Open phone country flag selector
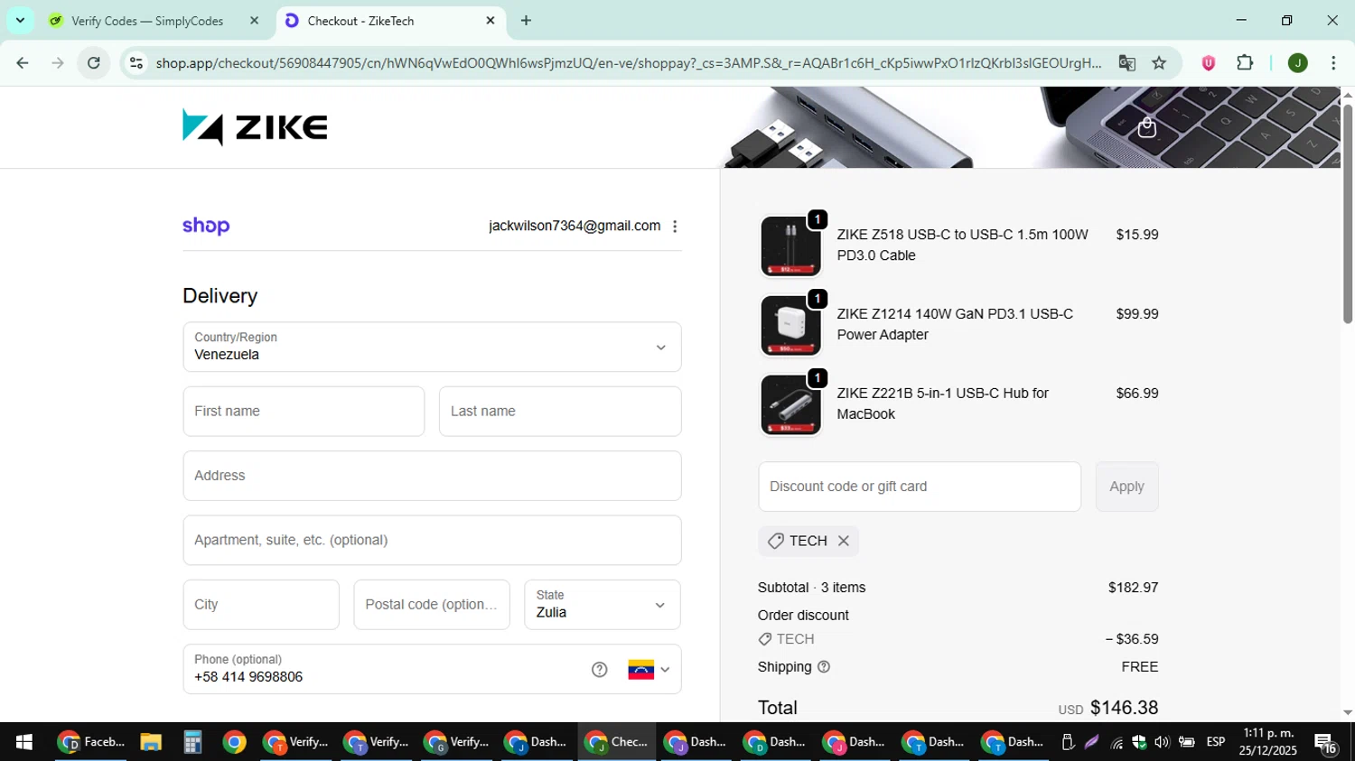1355x761 pixels. [x=649, y=670]
